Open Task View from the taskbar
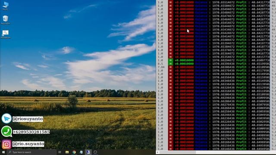276x155 pixels. (x=60, y=152)
